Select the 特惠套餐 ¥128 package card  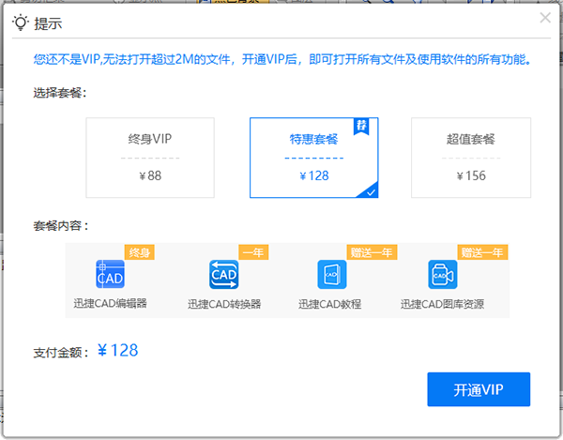[313, 158]
